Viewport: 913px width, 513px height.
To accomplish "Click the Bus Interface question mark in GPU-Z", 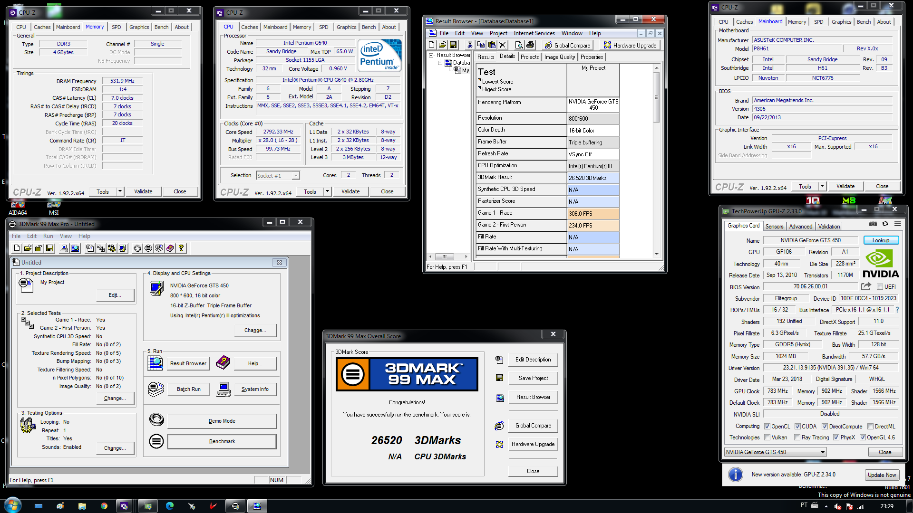I will (x=897, y=310).
